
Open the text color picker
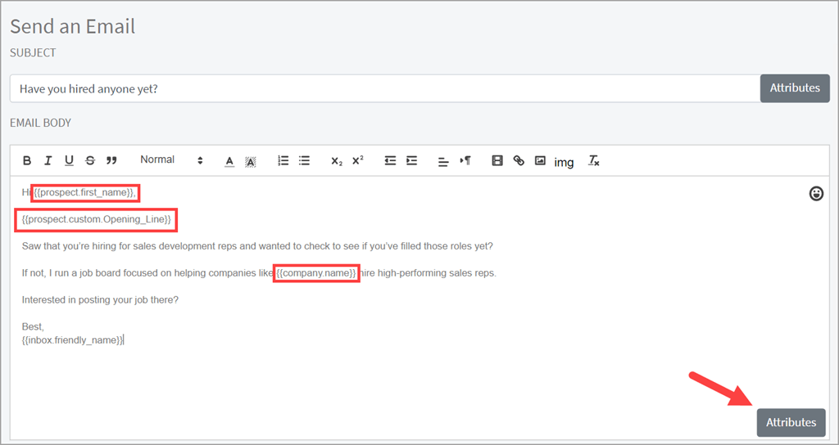click(x=229, y=161)
